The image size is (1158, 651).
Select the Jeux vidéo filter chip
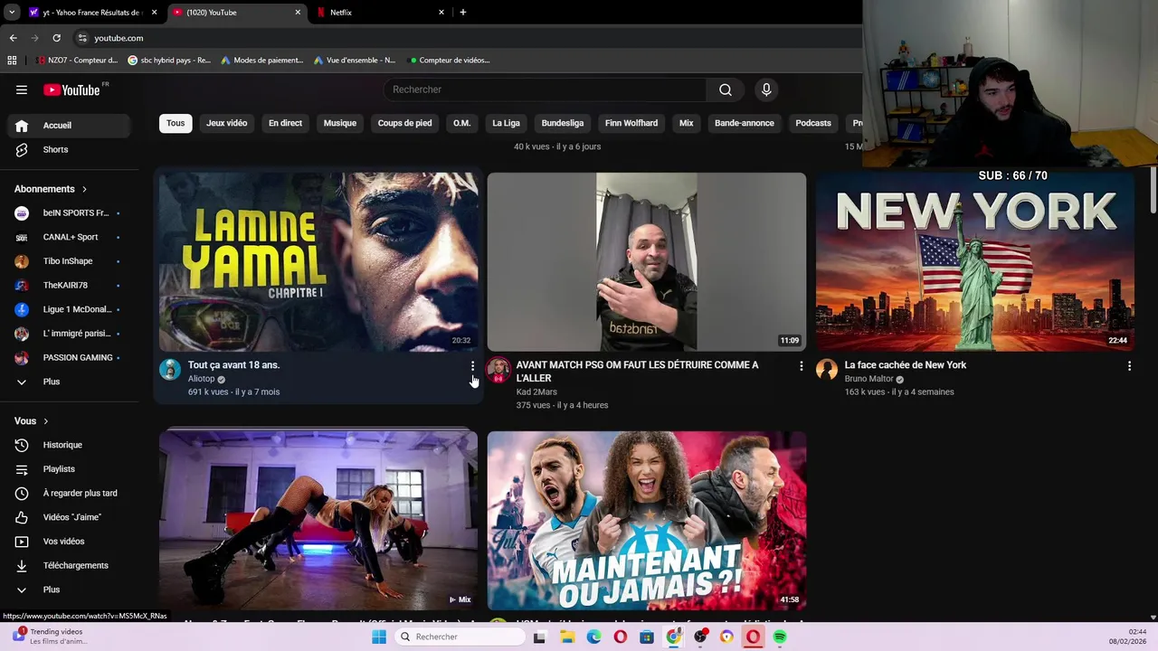pos(226,123)
